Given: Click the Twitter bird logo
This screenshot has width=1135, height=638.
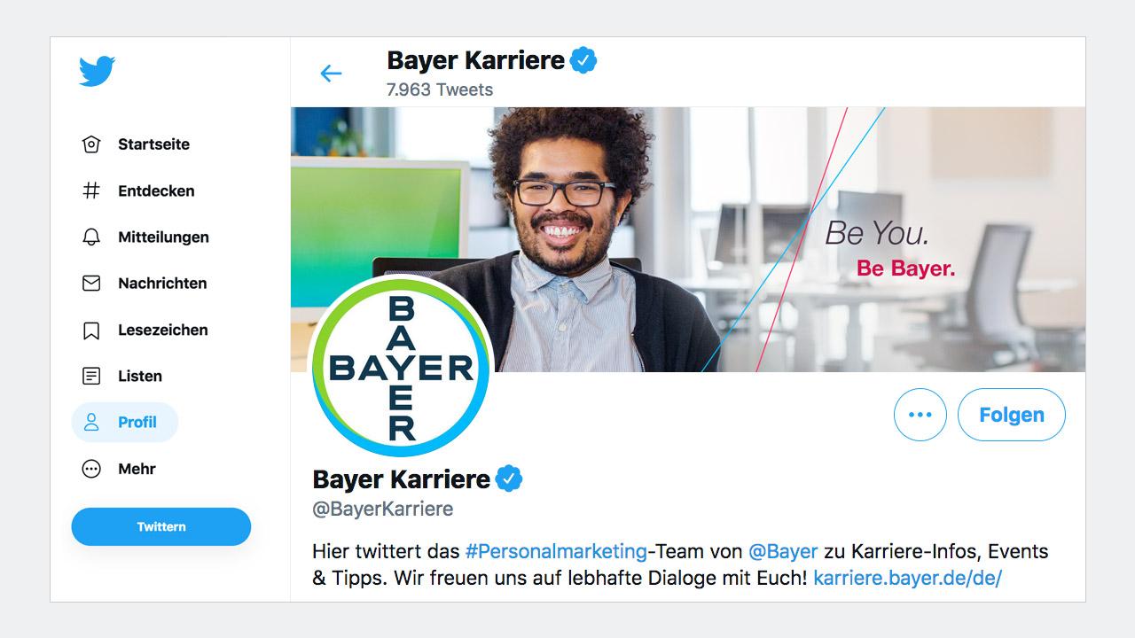Looking at the screenshot, I should 98,71.
